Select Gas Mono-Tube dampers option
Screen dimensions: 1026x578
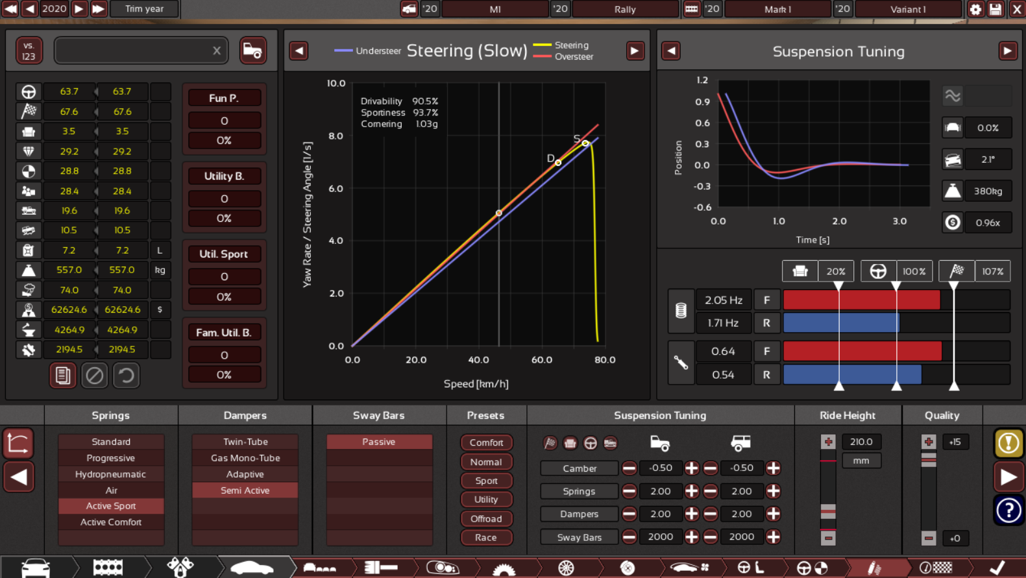click(x=245, y=458)
